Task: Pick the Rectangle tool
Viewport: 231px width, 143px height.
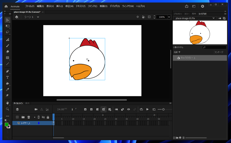Action: click(x=8, y=58)
